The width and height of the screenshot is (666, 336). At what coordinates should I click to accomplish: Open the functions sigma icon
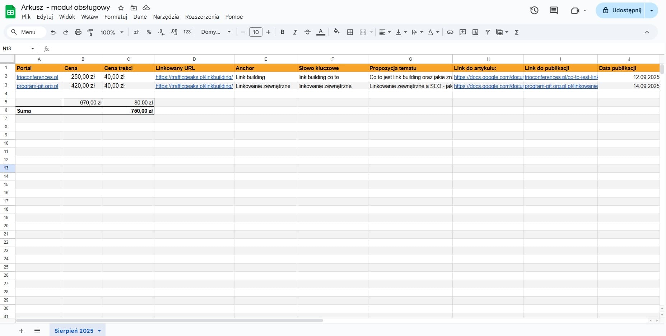[517, 32]
